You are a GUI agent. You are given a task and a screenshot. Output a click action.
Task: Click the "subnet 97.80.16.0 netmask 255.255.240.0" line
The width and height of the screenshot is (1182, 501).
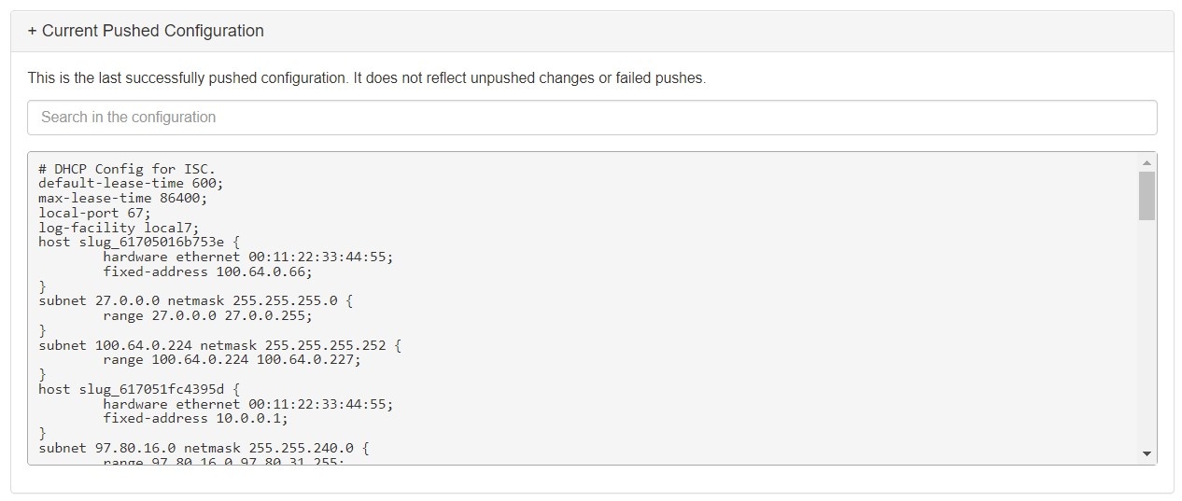click(204, 448)
